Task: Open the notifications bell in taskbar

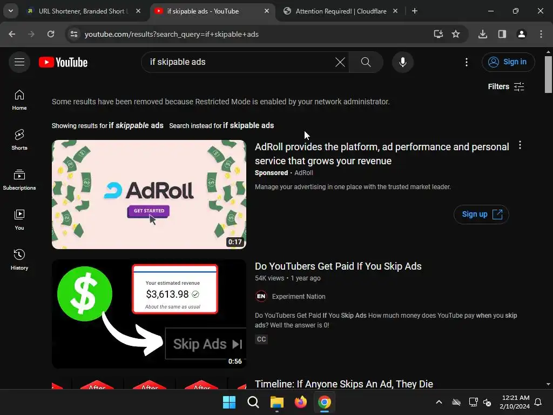Action: pos(538,402)
